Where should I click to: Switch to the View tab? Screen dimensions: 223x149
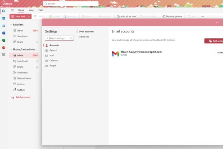point(31,10)
